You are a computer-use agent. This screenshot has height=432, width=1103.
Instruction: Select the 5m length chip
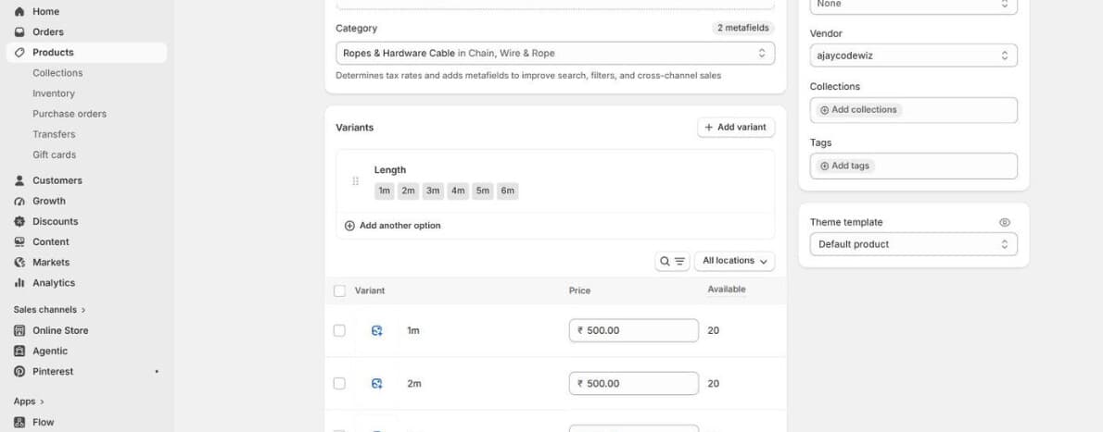tap(483, 191)
